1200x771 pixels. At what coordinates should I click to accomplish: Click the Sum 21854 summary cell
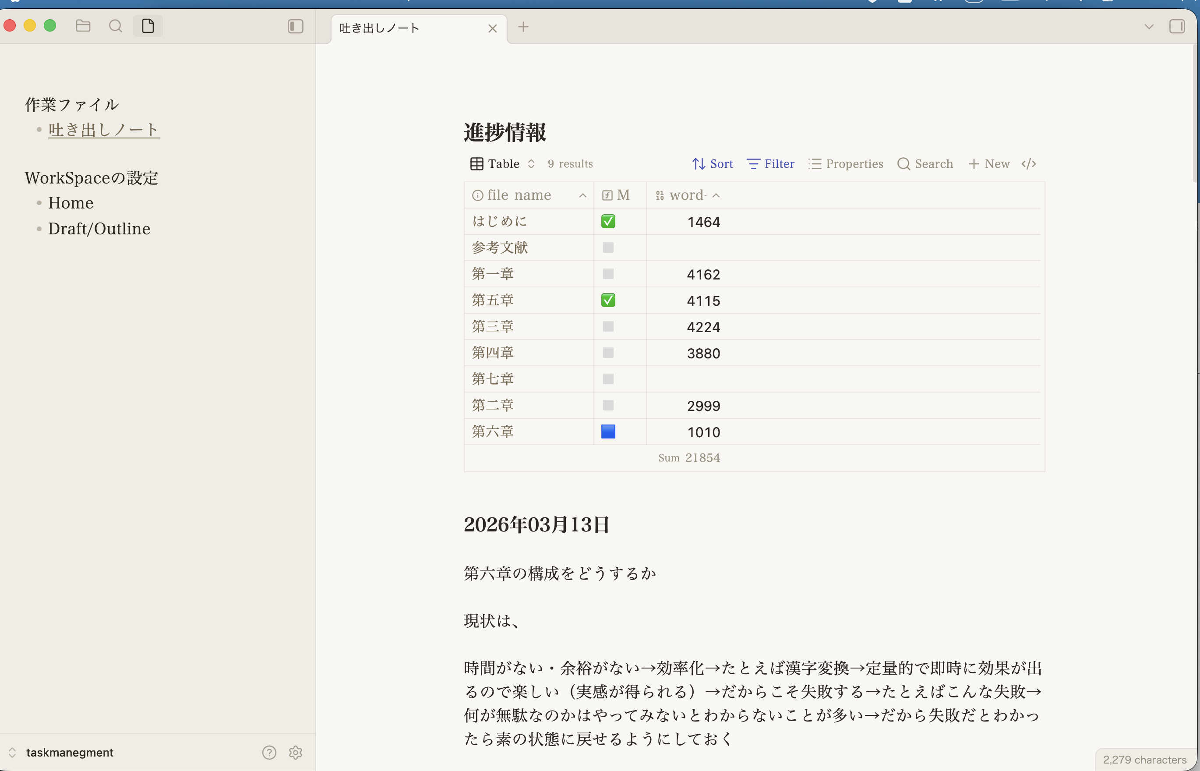(689, 458)
